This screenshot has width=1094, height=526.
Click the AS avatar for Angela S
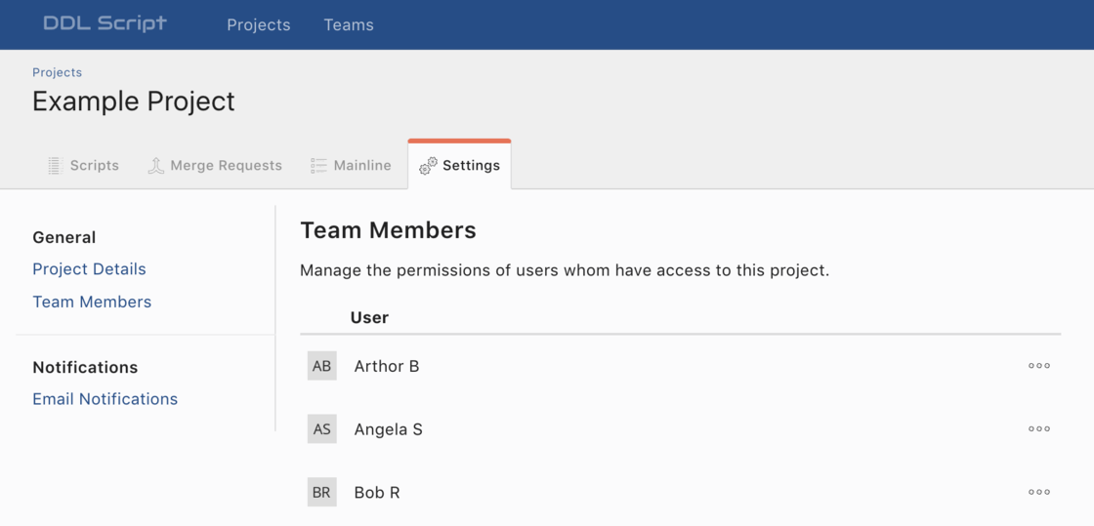[321, 429]
